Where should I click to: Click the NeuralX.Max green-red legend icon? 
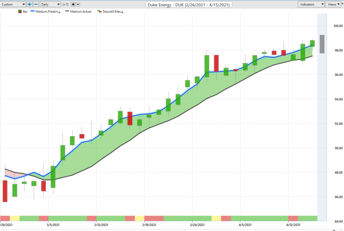99,11
